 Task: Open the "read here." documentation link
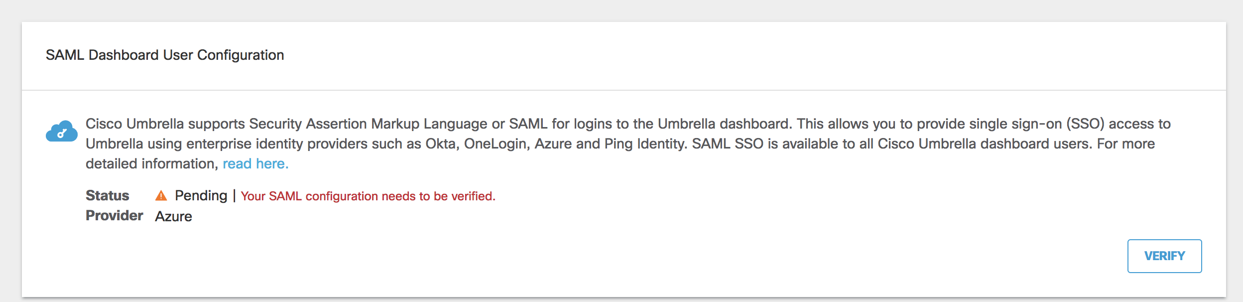pos(255,164)
